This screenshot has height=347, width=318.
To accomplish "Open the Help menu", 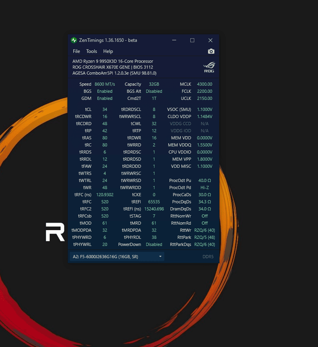I will [x=108, y=51].
